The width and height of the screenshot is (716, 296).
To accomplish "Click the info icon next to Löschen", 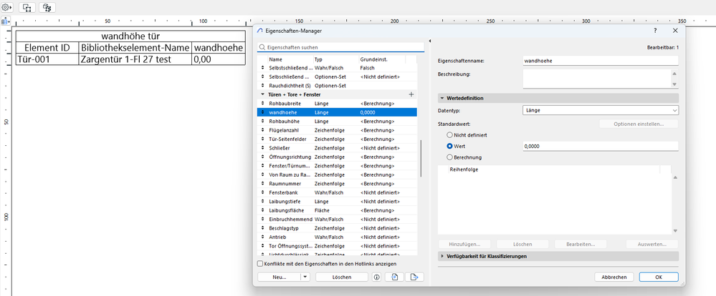I will [x=376, y=277].
